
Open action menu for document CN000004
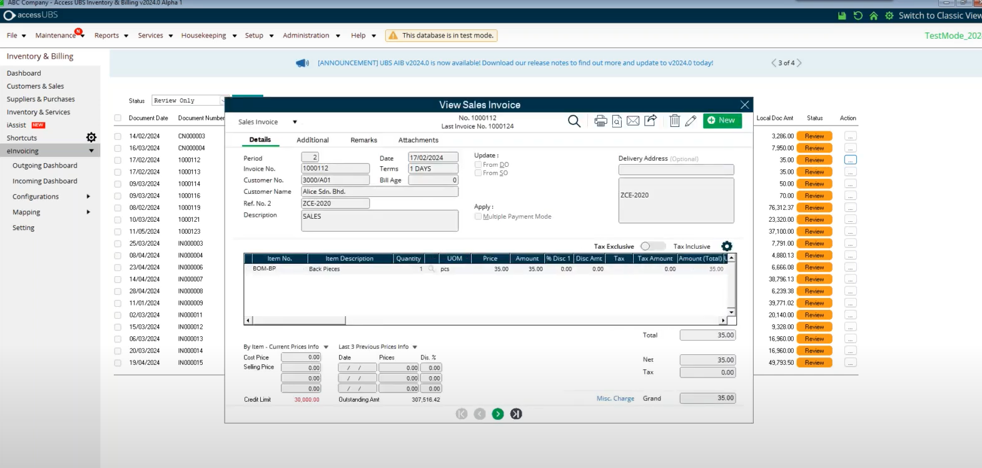pyautogui.click(x=850, y=148)
